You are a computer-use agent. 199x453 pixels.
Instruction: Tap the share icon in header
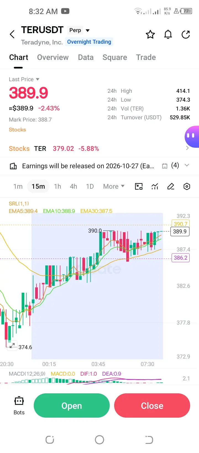coord(186,35)
